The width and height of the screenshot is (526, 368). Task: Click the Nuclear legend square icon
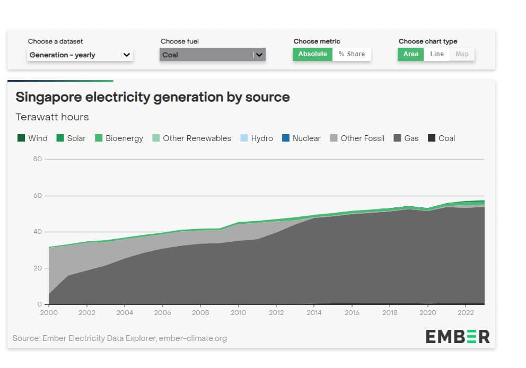[285, 138]
